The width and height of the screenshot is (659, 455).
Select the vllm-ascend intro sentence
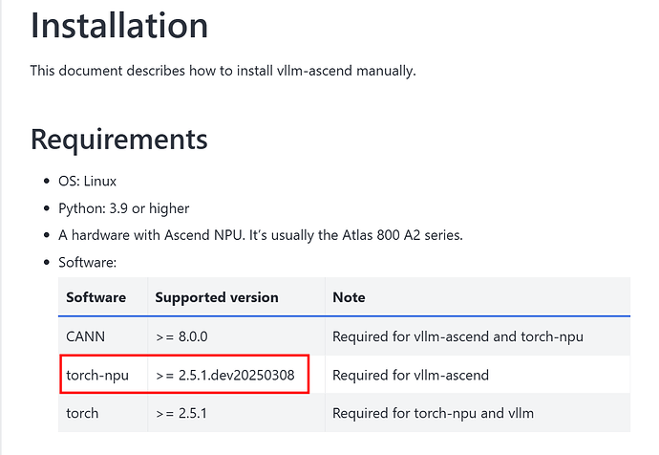(x=223, y=71)
